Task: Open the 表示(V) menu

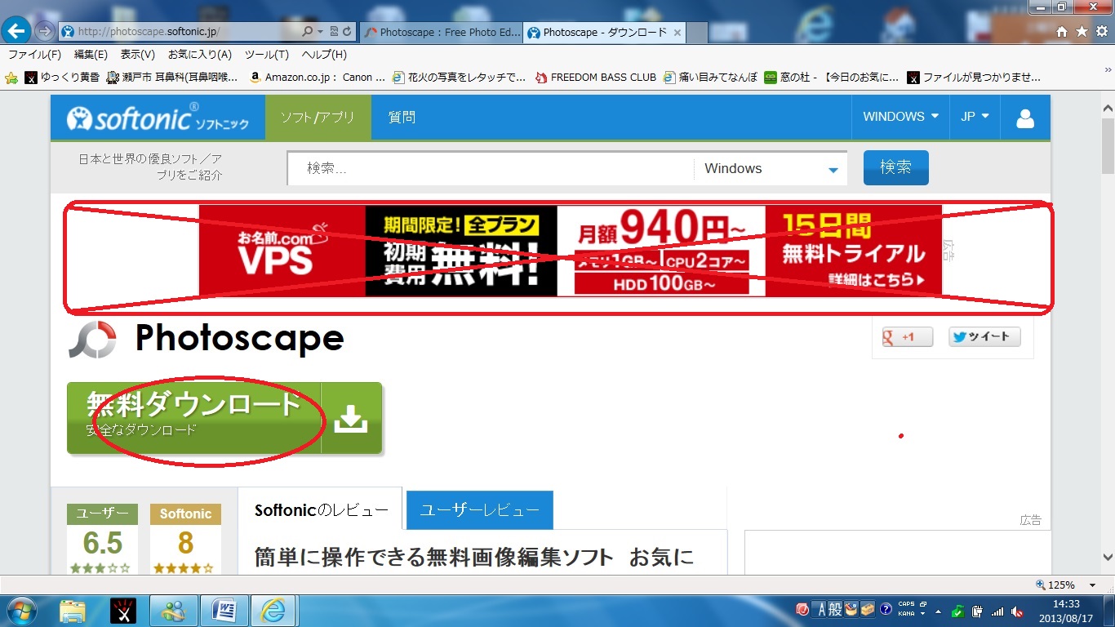Action: pos(137,55)
